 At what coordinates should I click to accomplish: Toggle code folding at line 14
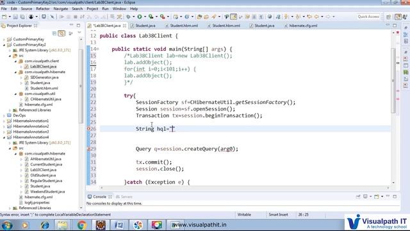tap(98, 49)
